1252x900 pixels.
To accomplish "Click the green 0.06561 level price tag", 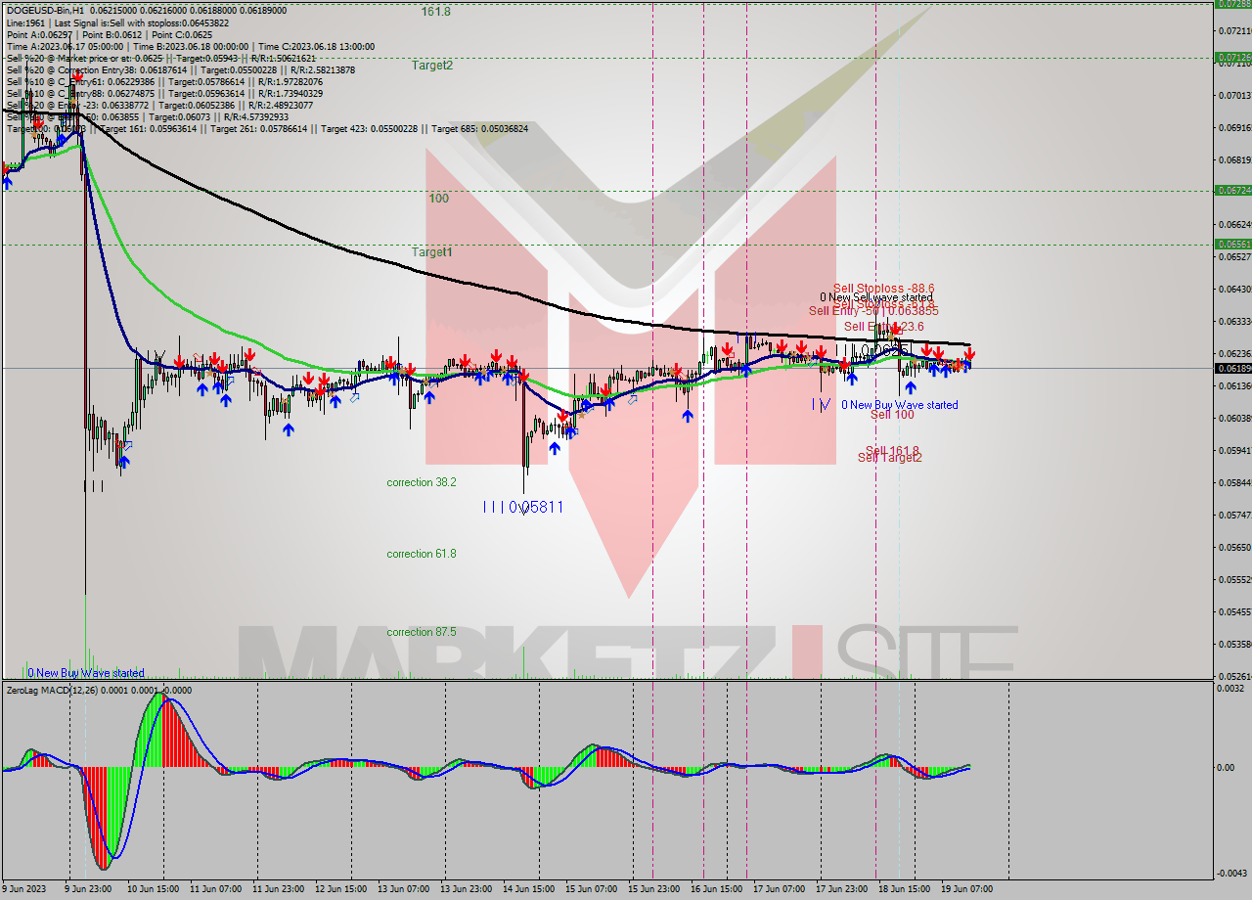I will point(1231,244).
